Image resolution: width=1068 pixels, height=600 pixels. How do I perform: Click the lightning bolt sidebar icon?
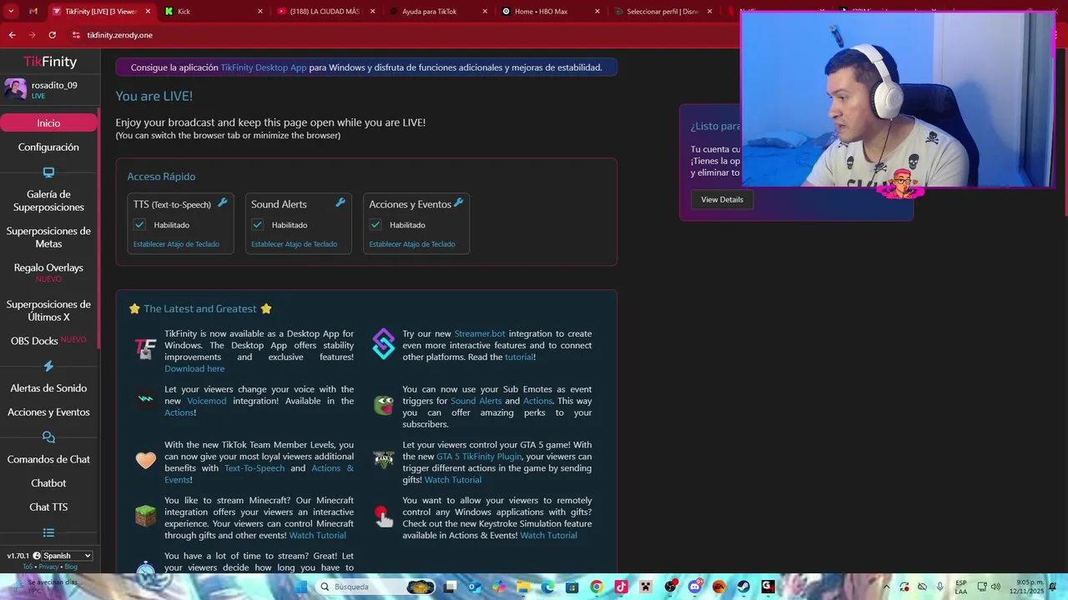tap(48, 366)
